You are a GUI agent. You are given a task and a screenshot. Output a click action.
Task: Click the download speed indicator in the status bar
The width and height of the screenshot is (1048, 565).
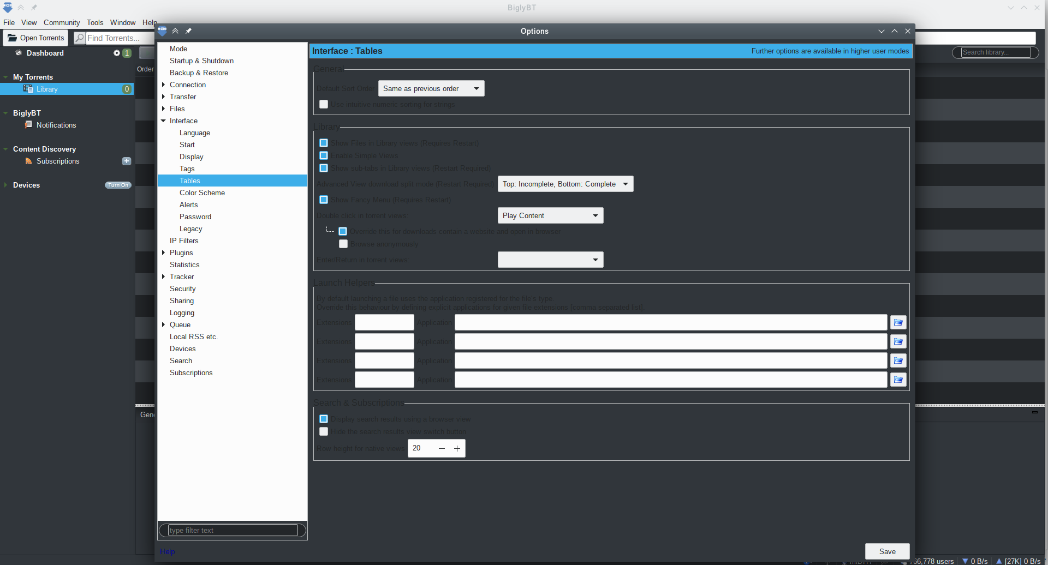click(975, 561)
